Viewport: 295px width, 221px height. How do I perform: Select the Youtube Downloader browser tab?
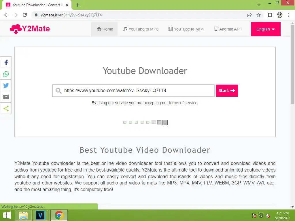[x=37, y=5]
